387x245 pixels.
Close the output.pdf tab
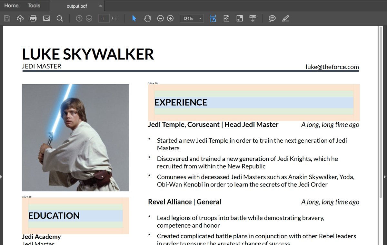[x=100, y=6]
